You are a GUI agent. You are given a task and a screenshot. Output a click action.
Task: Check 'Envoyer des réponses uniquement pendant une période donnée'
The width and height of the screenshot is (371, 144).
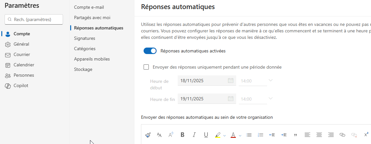point(146,67)
